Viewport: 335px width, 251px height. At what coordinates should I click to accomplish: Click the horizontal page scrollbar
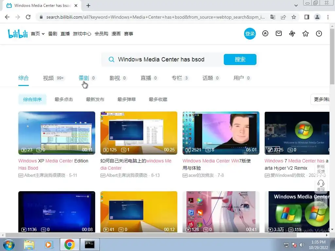coord(151,235)
